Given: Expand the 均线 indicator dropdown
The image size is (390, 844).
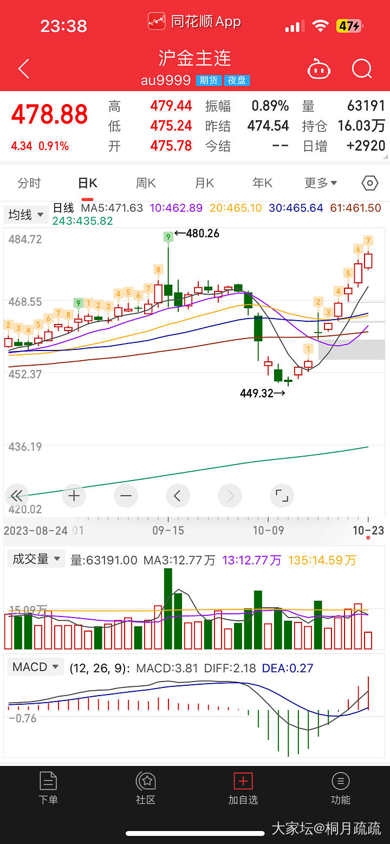Looking at the screenshot, I should pos(26,215).
